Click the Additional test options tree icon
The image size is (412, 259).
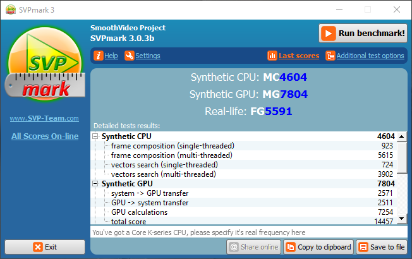pyautogui.click(x=330, y=56)
